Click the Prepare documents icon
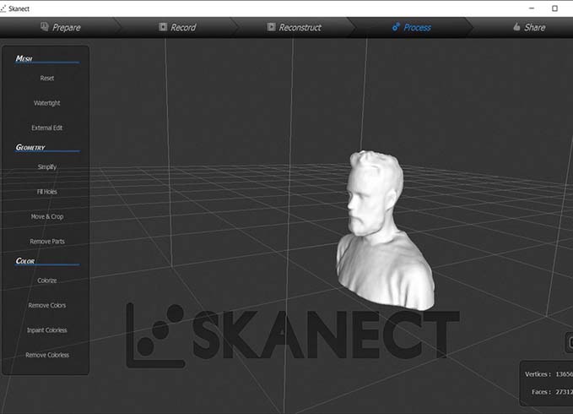 [x=45, y=27]
